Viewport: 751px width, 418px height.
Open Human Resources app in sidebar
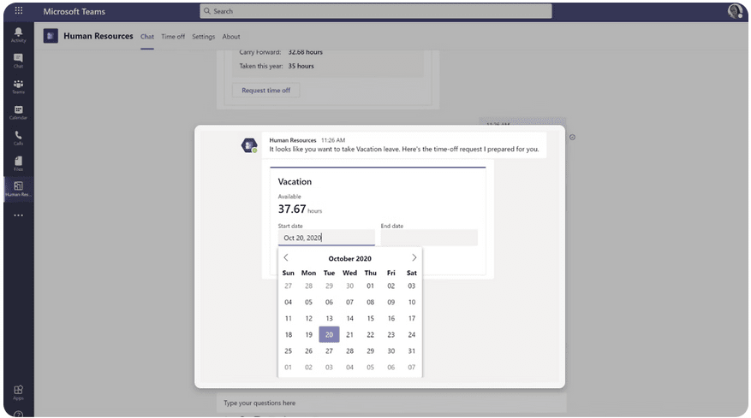pyautogui.click(x=18, y=189)
